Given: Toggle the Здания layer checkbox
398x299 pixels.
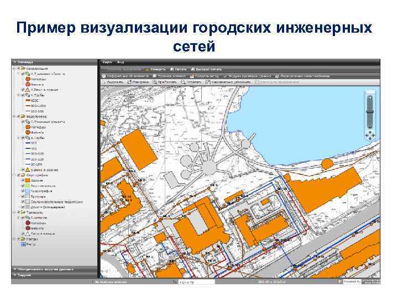Looking at the screenshot, I should click(23, 181).
